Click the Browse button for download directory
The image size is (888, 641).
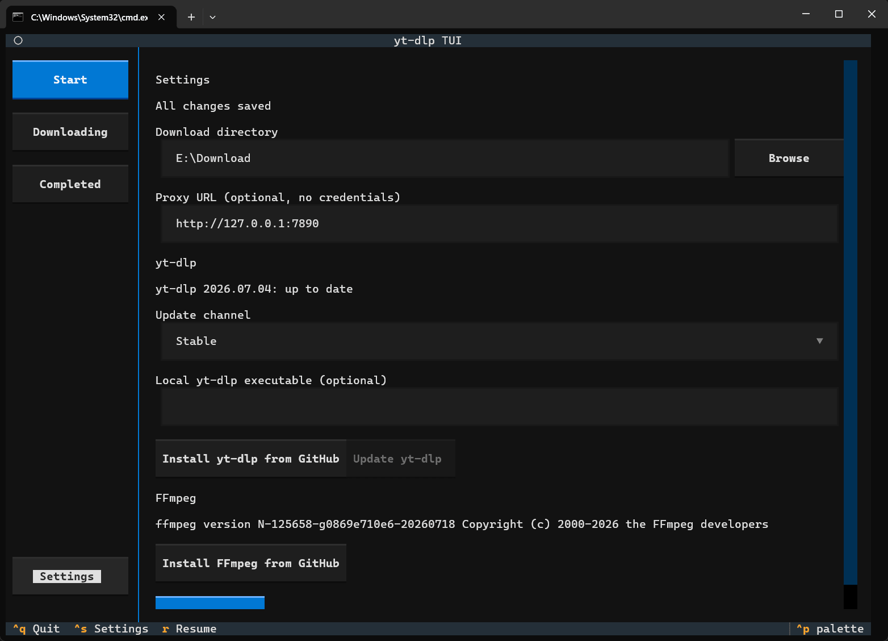(789, 158)
